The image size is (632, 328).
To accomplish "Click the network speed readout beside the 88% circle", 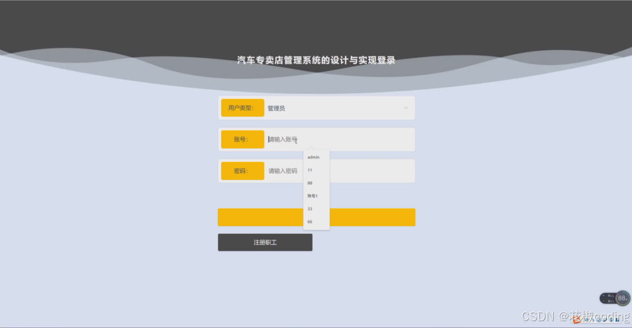I will click(609, 298).
